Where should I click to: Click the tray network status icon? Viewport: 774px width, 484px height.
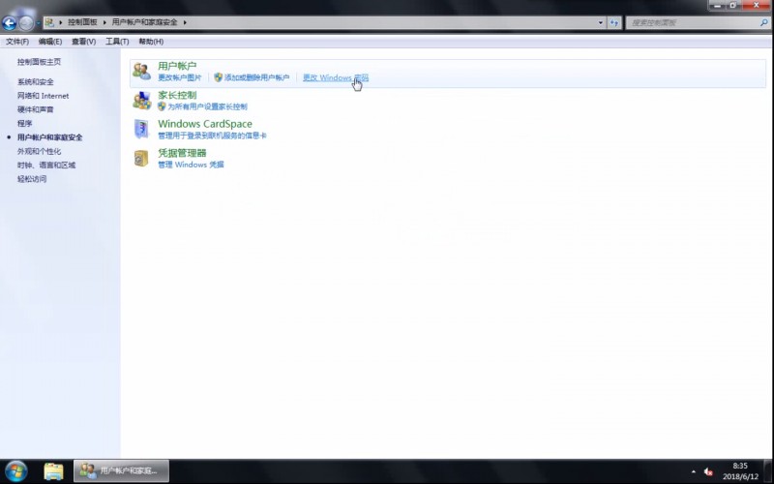[x=708, y=471]
